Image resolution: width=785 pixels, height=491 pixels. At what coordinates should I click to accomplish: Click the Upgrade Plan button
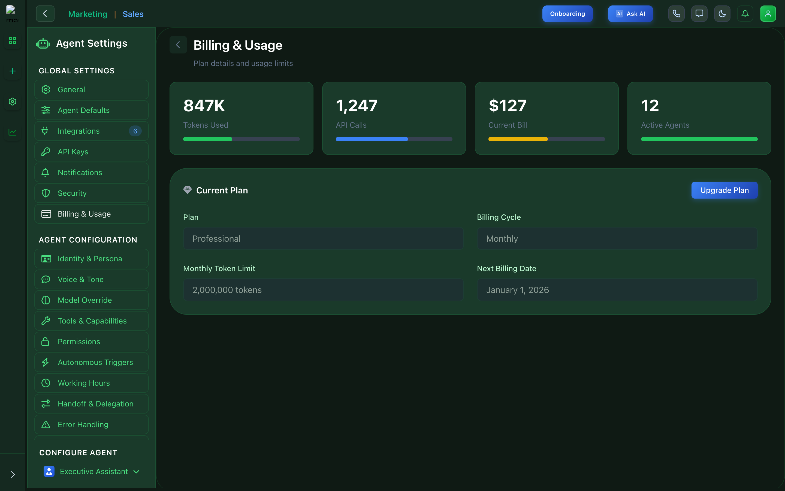point(724,190)
